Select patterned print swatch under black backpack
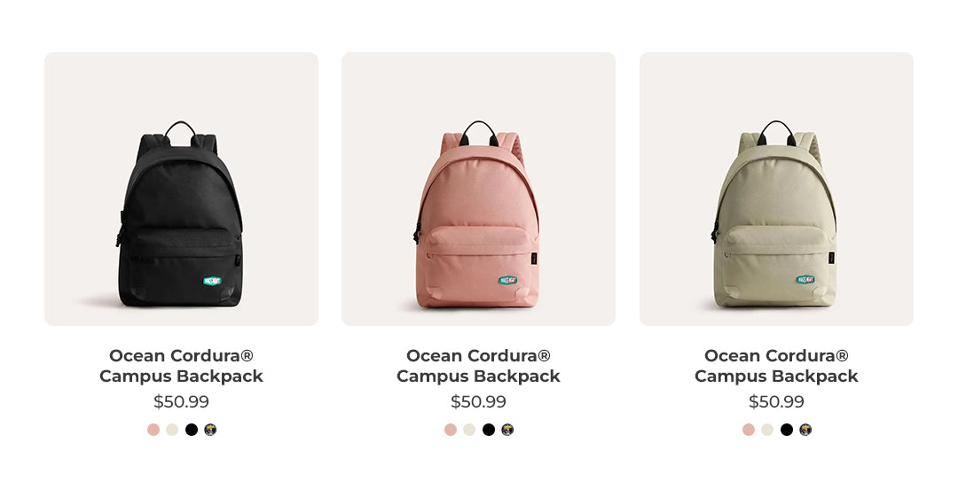Image resolution: width=958 pixels, height=489 pixels. (x=210, y=430)
